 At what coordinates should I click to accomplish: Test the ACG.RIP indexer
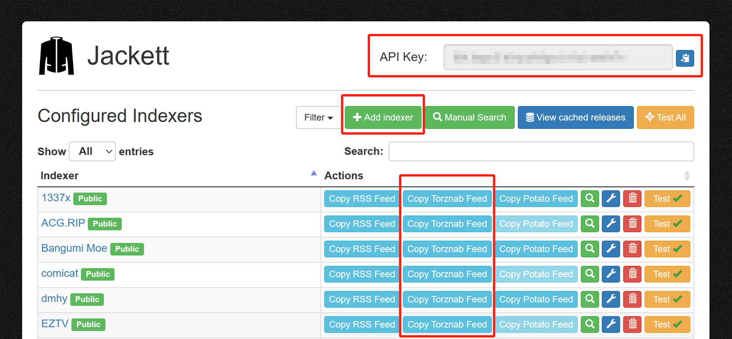coord(667,224)
